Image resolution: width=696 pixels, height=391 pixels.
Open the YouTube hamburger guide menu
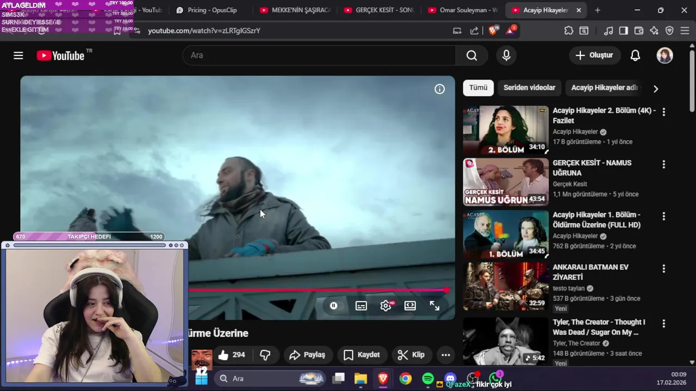pyautogui.click(x=18, y=55)
